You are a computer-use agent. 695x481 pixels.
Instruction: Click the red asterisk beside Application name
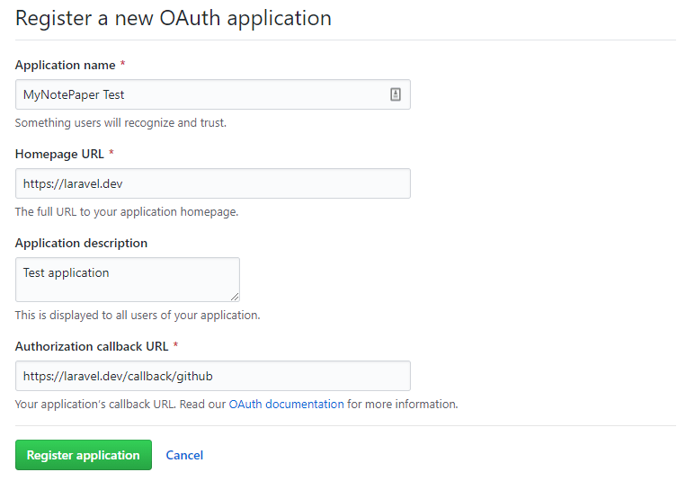pyautogui.click(x=123, y=64)
